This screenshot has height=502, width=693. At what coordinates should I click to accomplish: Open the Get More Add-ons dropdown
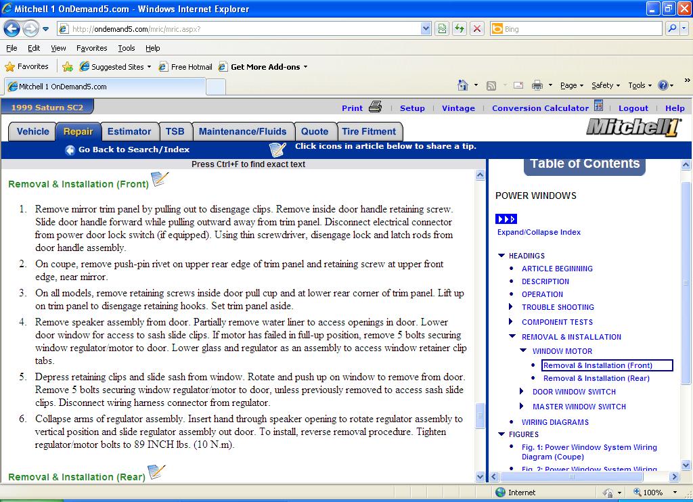coord(305,67)
